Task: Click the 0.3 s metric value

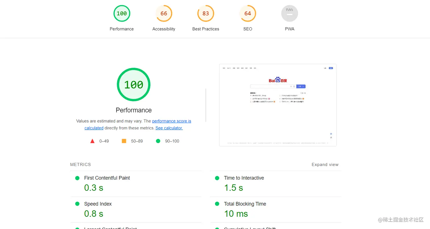Action: [94, 188]
